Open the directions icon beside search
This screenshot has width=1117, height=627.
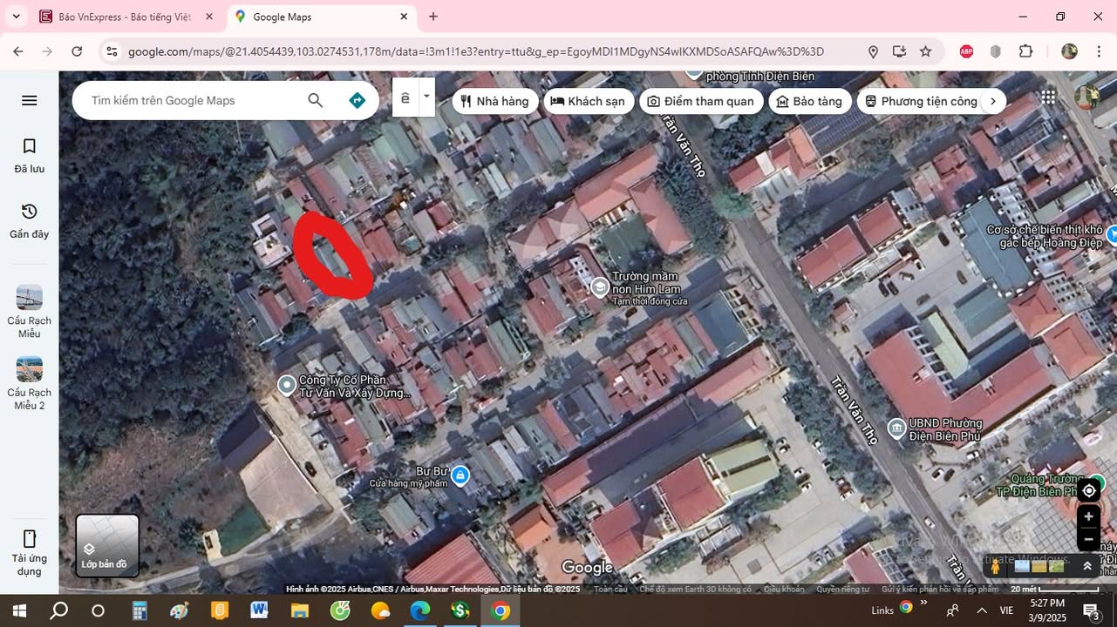[x=357, y=99]
